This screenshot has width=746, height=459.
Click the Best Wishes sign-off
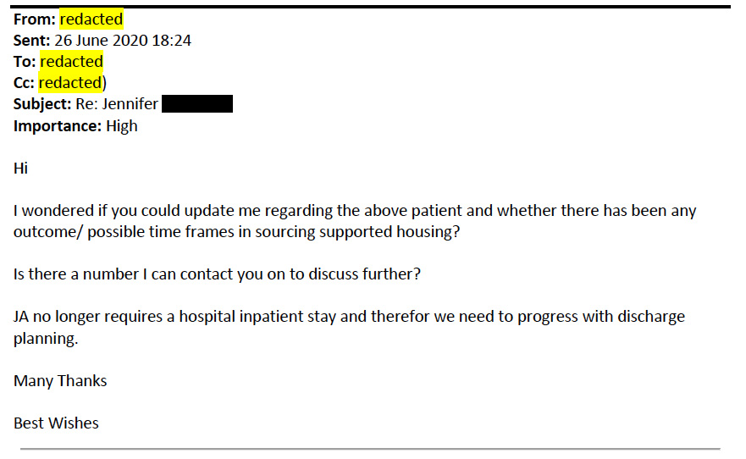[56, 423]
